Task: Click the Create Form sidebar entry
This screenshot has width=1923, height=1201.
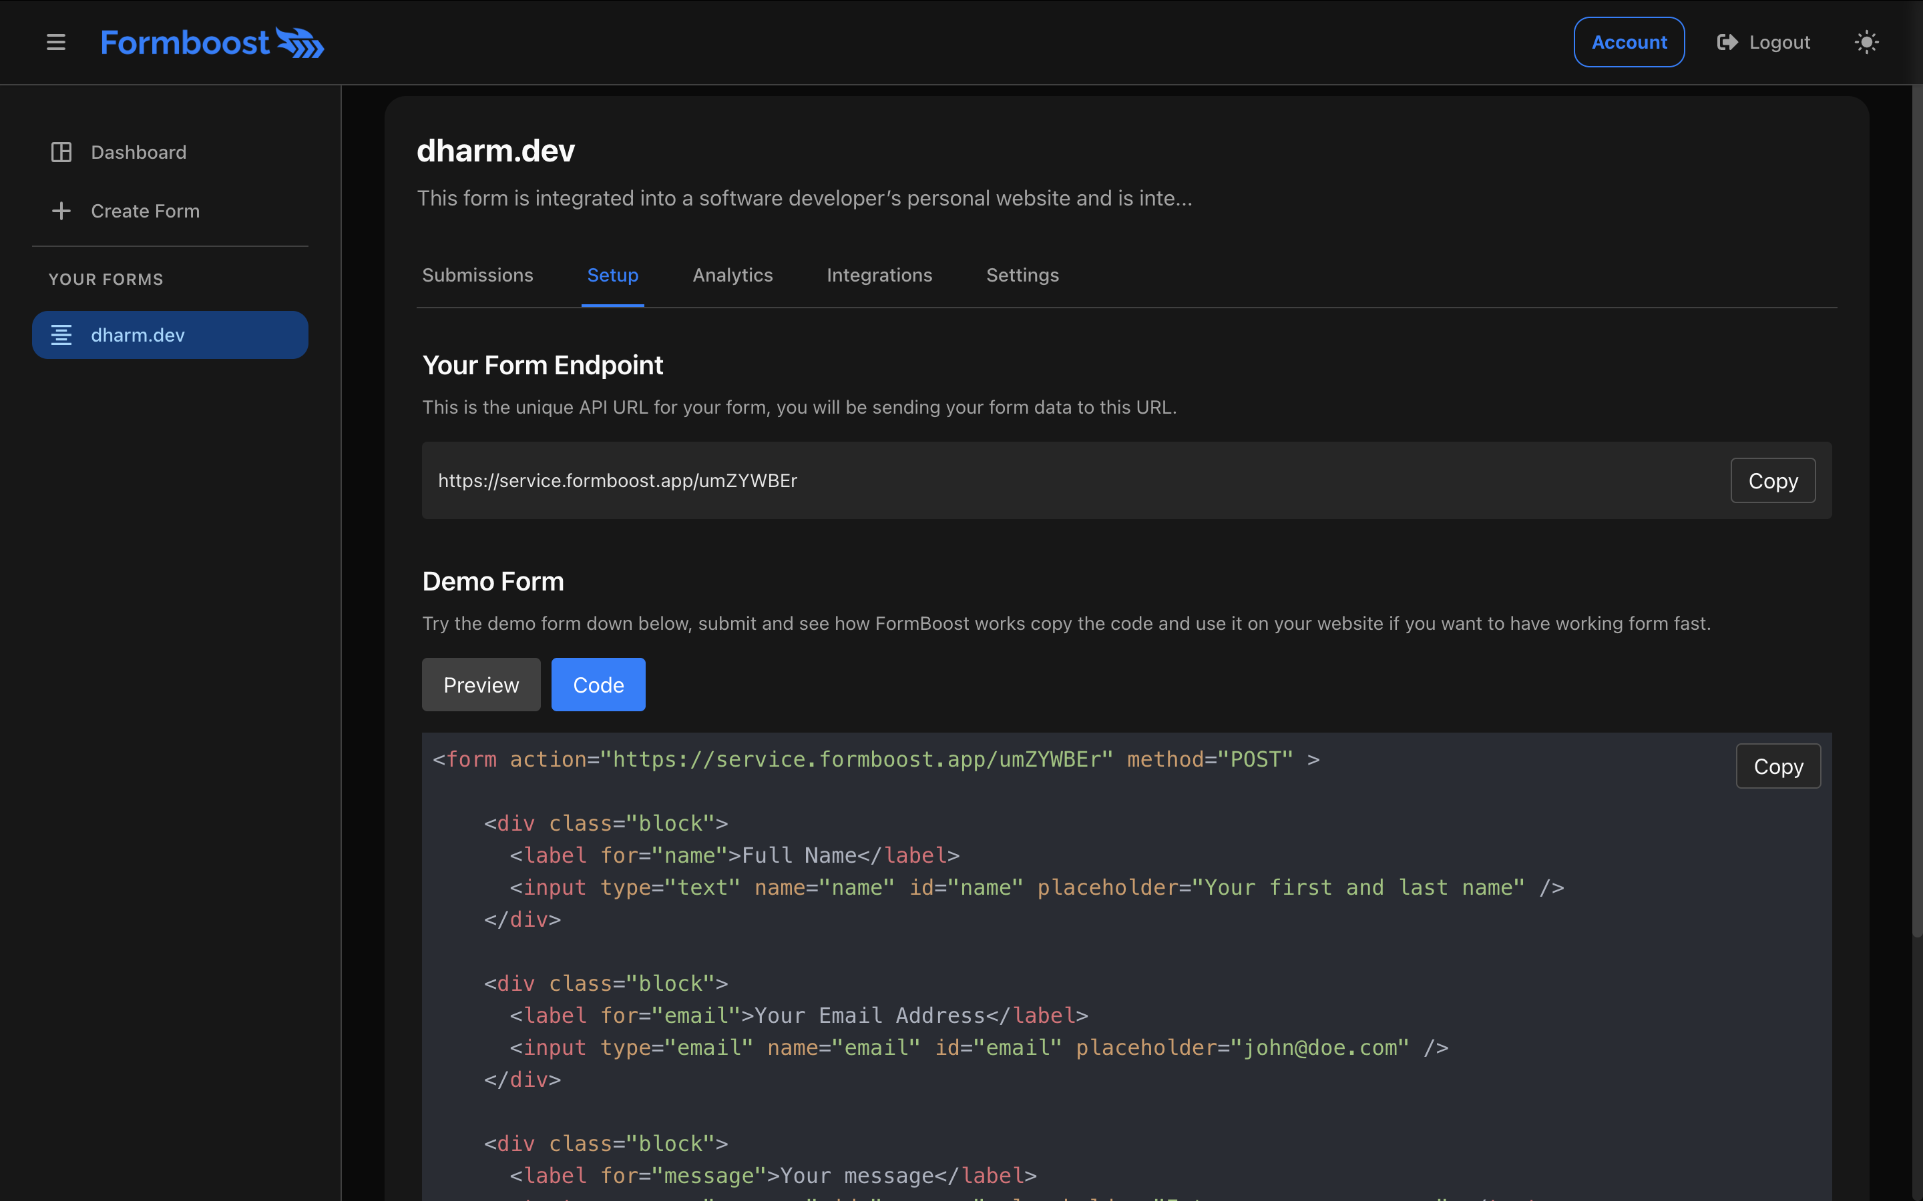Action: pos(146,210)
